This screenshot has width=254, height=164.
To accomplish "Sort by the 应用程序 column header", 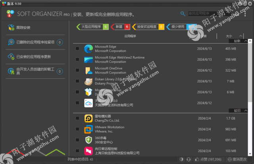I will click(x=130, y=36).
